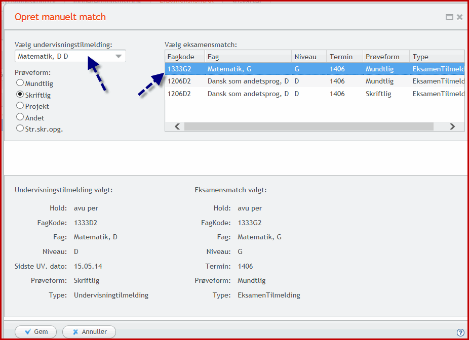Choose the Andet prøveform option
This screenshot has width=469, height=340.
point(20,117)
